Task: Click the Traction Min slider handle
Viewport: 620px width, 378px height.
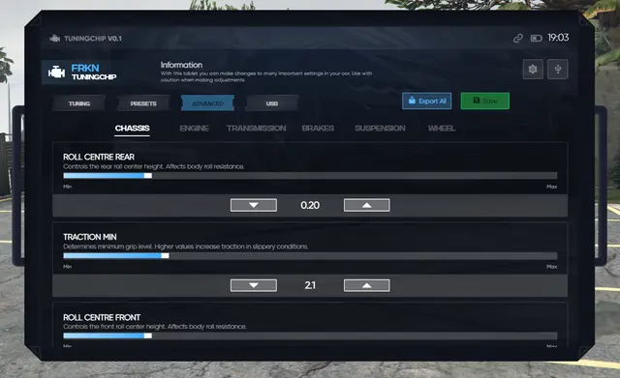Action: click(x=165, y=255)
